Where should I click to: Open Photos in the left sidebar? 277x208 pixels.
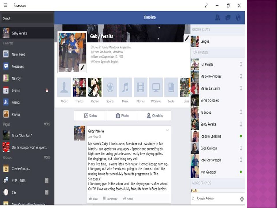(27, 114)
